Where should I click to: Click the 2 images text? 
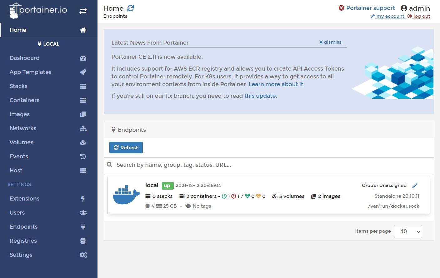[329, 196]
